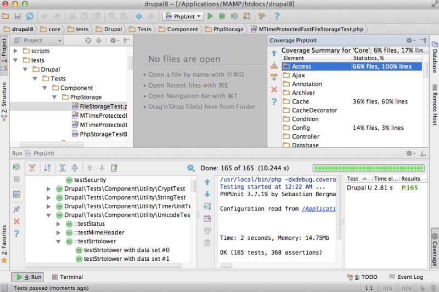
Task: Select the Access row in coverage table
Action: (352, 66)
